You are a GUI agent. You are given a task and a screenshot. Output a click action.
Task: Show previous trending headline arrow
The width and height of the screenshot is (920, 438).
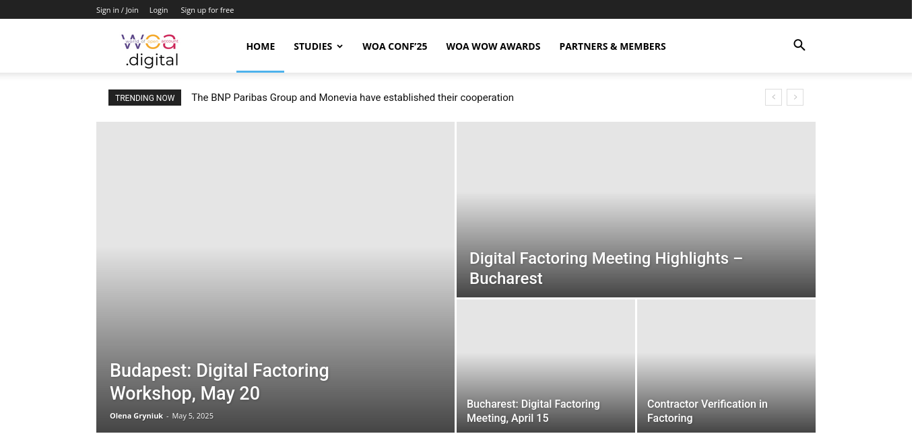773,98
